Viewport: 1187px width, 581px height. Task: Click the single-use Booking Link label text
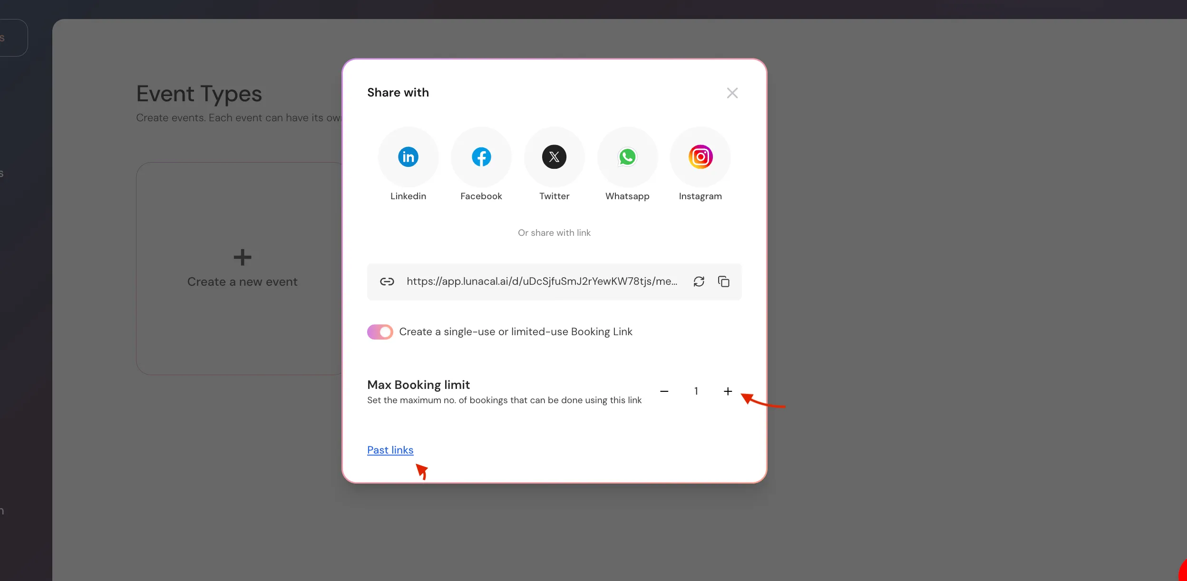point(516,332)
